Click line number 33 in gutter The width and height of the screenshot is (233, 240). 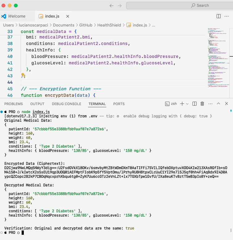(10, 31)
